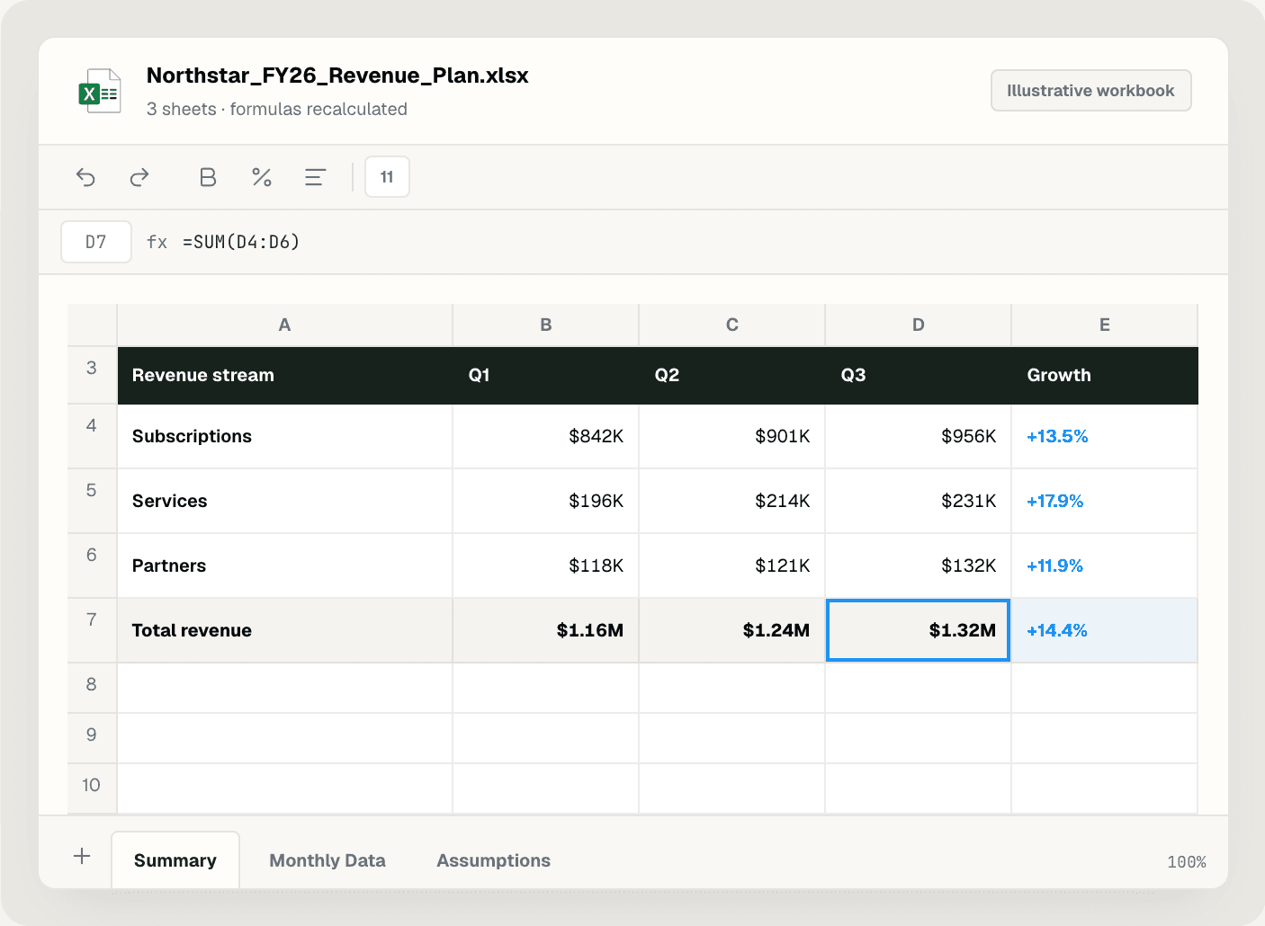Select row 10 header
This screenshot has width=1265, height=926.
92,788
